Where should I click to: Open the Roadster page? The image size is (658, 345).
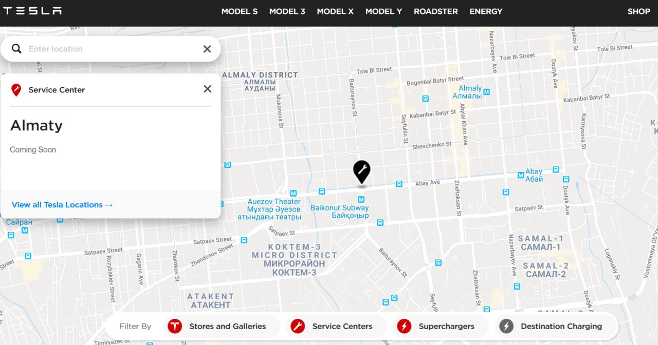point(436,11)
